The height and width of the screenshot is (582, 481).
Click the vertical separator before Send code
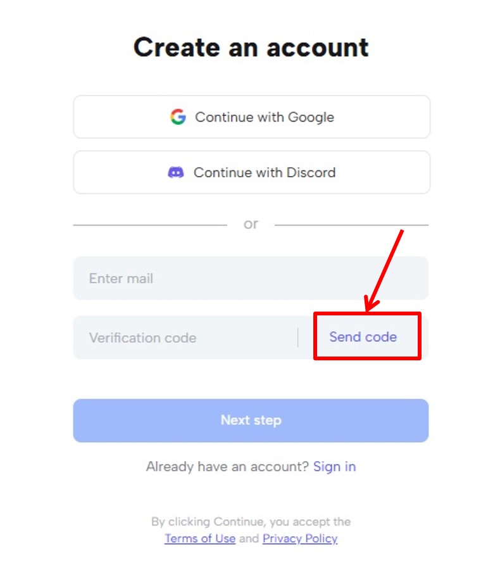[297, 338]
